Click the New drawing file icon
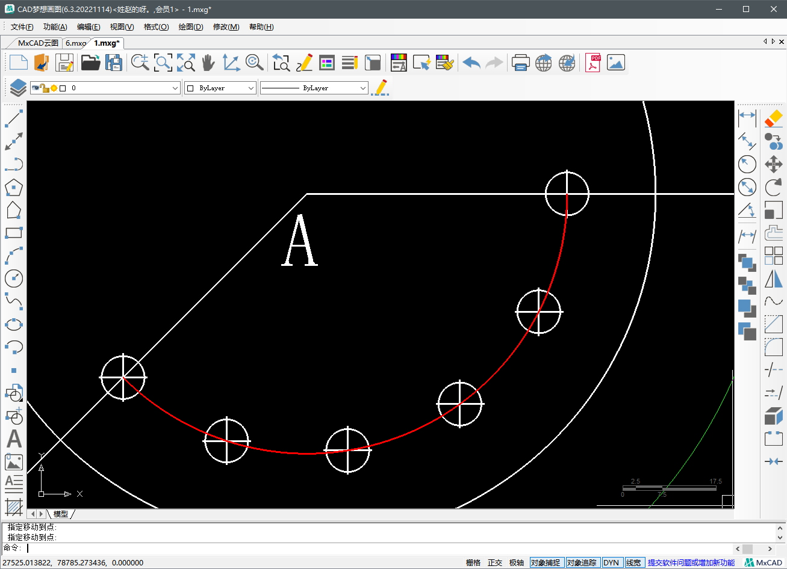 (19, 63)
